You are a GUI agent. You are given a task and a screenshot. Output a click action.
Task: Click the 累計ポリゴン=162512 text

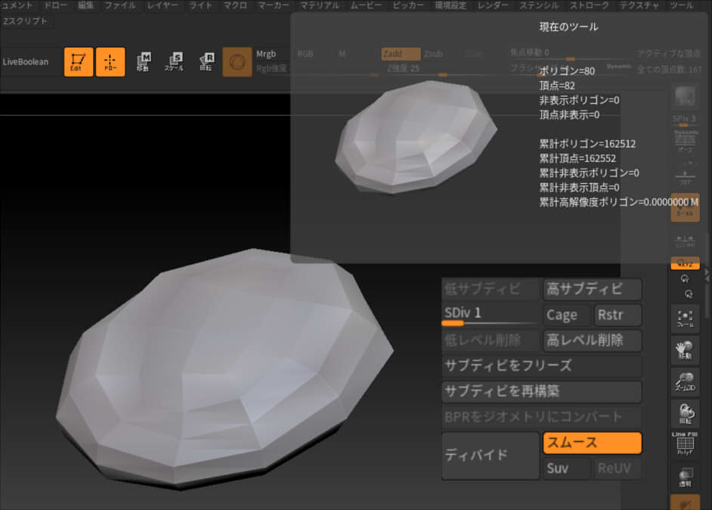[x=587, y=144]
